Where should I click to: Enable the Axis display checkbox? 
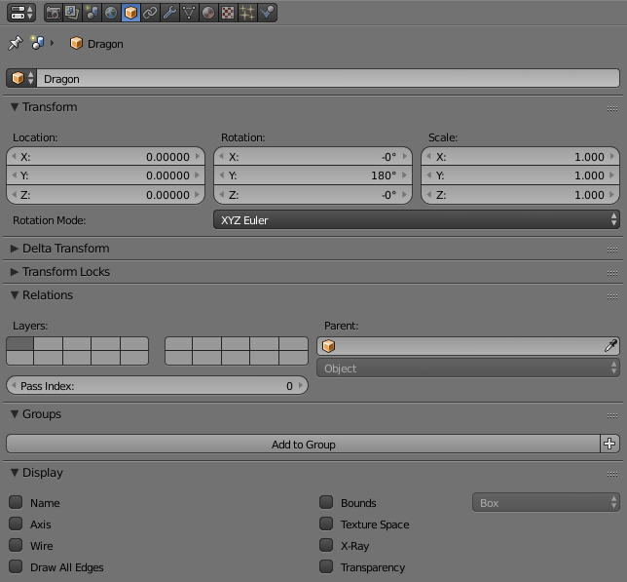click(16, 524)
